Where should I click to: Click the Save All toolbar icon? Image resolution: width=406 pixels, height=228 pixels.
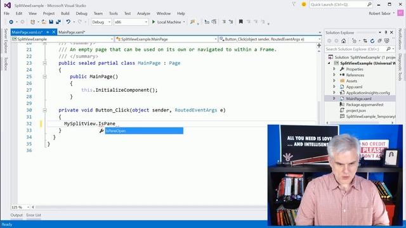[x=58, y=22]
